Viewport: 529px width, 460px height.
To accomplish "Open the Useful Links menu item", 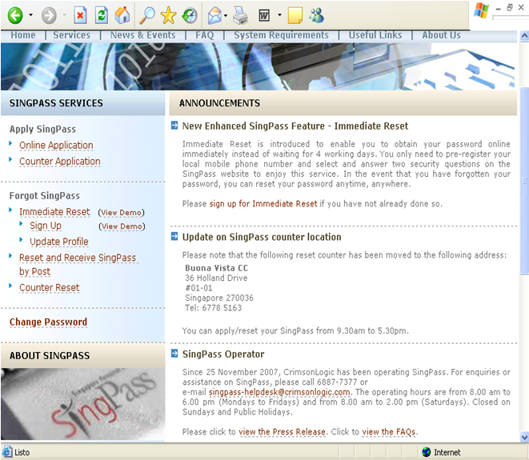I will (x=375, y=35).
